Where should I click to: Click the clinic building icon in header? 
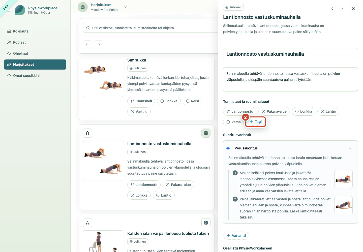pyautogui.click(x=83, y=7)
